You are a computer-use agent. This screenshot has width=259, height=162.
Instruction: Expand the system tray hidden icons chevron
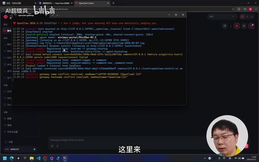click(x=205, y=158)
